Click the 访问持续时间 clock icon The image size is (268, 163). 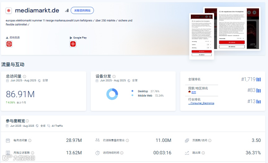pyautogui.click(x=97, y=153)
